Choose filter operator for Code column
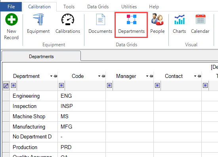 point(61,85)
